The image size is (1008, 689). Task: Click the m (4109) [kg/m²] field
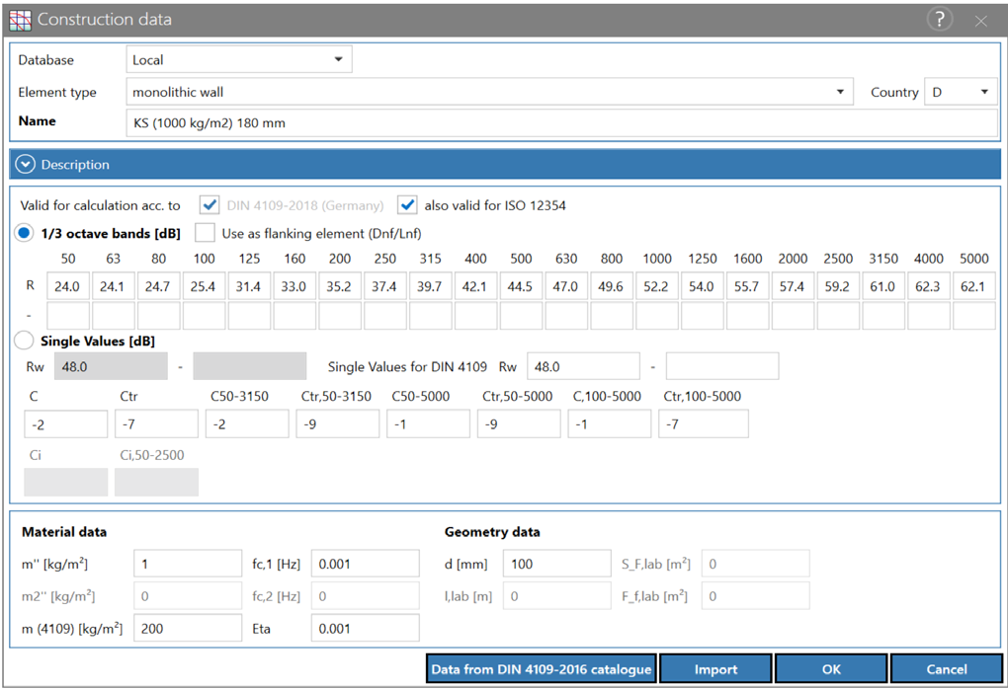tap(188, 628)
